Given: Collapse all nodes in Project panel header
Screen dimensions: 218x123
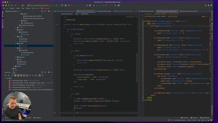Looking at the screenshot, I should pyautogui.click(x=45, y=11).
